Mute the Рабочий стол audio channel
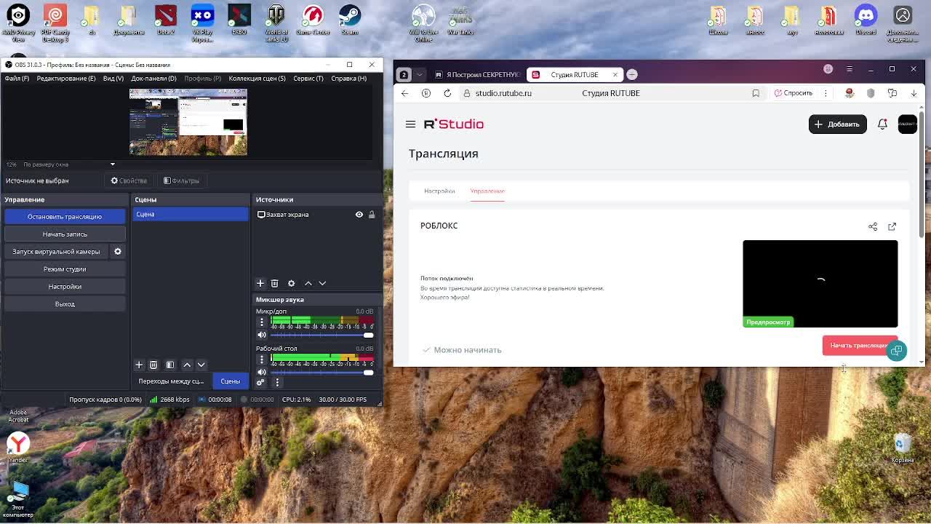 pos(262,373)
